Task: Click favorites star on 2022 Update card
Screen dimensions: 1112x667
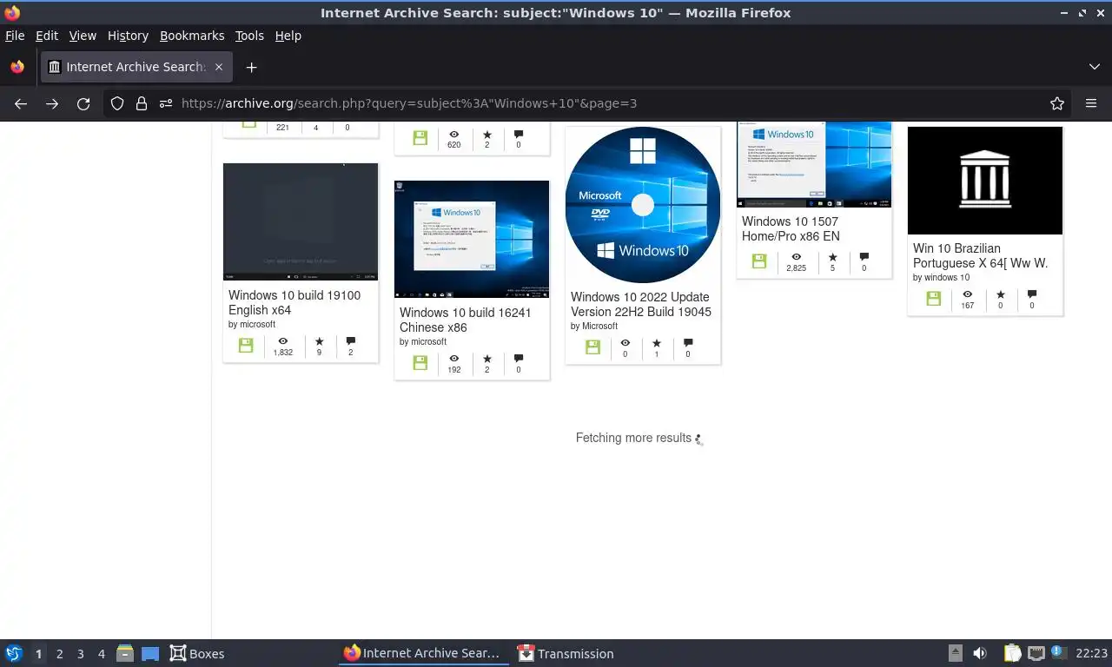Action: pos(656,343)
